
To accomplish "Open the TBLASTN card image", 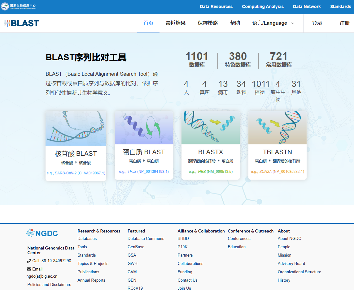I will 277,128.
